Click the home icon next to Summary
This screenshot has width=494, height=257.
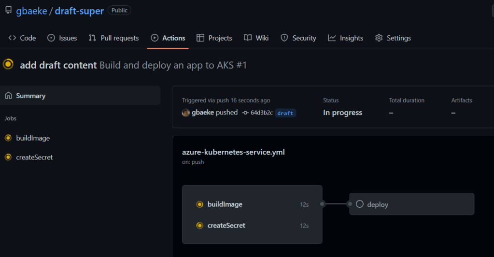pyautogui.click(x=8, y=96)
